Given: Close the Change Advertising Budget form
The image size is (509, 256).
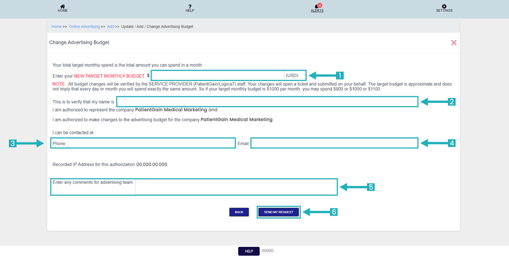Looking at the screenshot, I should point(453,43).
